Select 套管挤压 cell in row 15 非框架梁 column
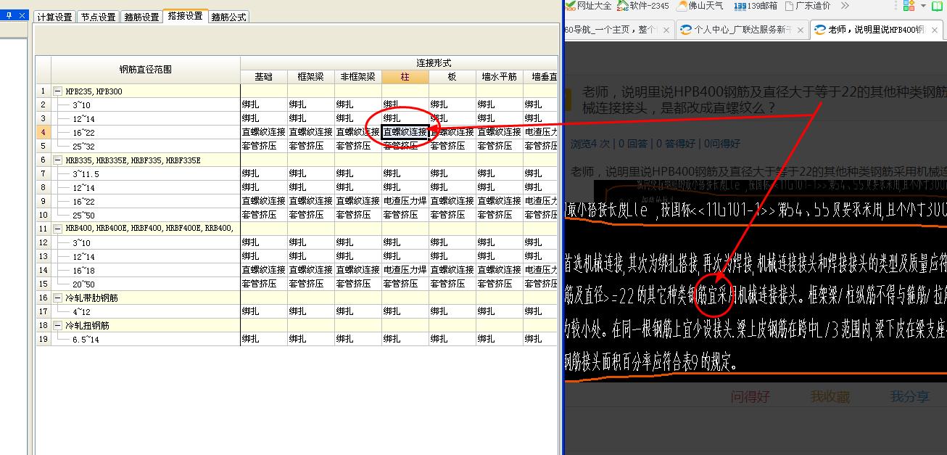Image resolution: width=947 pixels, height=455 pixels. 358,284
